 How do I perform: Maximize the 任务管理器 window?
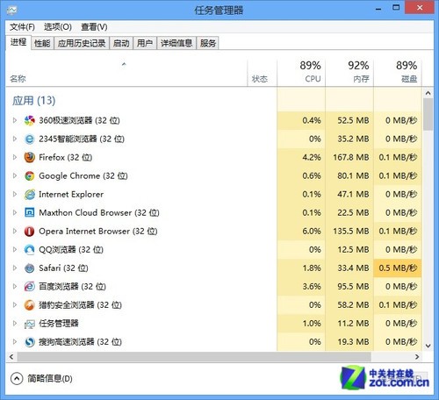tap(396, 8)
